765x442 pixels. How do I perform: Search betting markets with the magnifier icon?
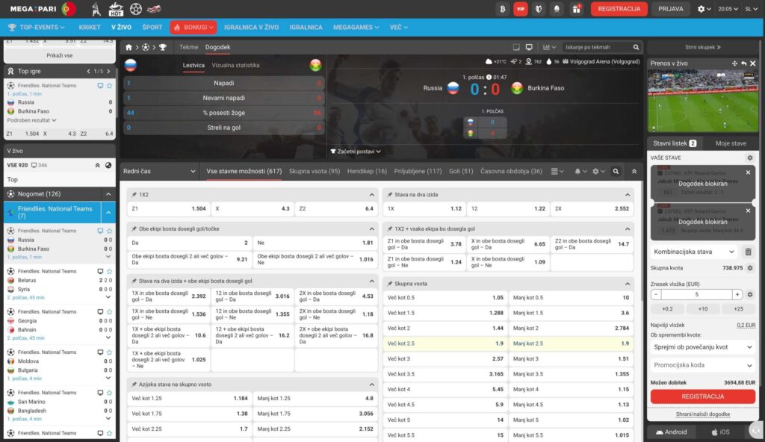point(616,171)
